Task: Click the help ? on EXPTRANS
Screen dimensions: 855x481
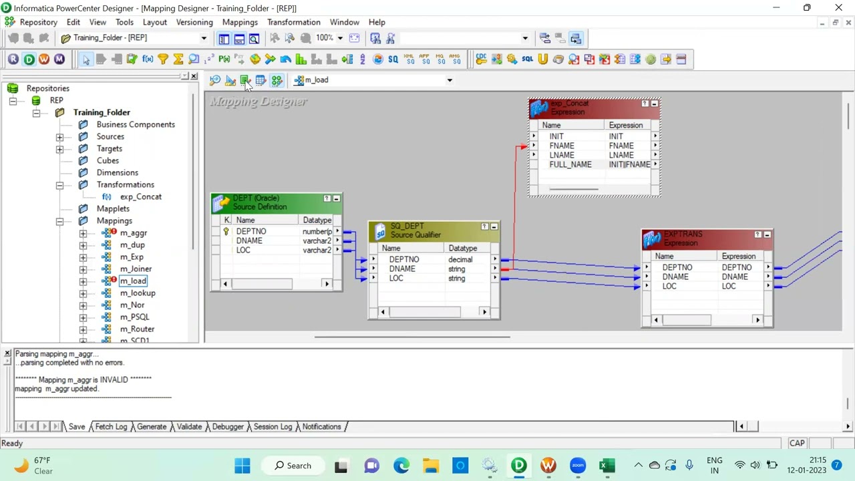Action: pos(757,234)
